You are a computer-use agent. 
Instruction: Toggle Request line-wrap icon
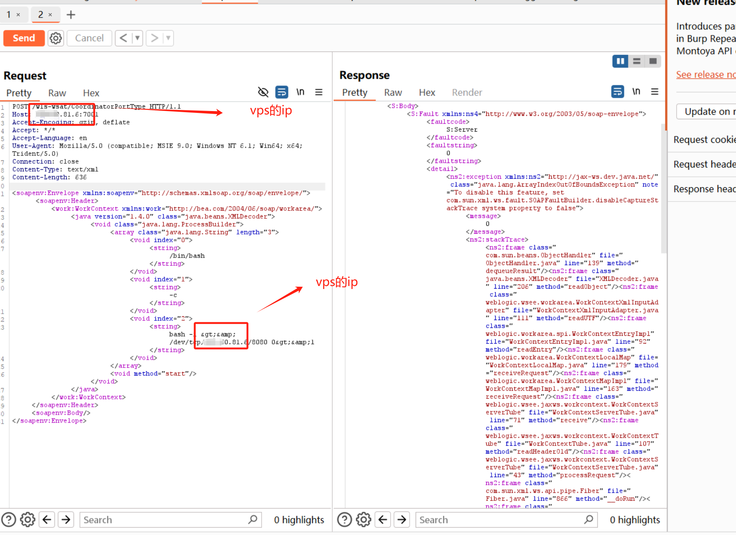click(281, 92)
